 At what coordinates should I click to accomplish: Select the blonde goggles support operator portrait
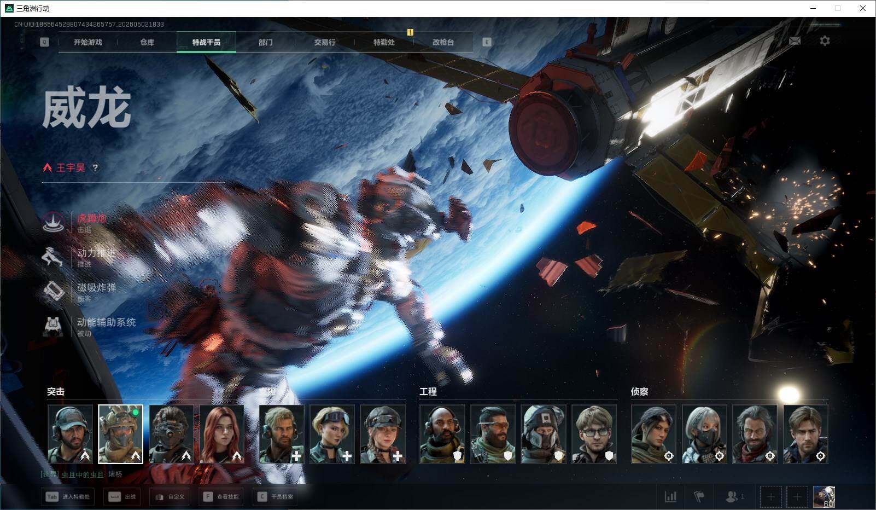(x=332, y=434)
